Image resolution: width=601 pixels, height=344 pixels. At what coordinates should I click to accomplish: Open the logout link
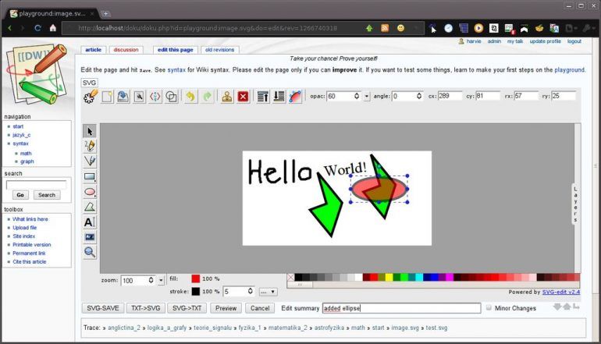[x=574, y=41]
